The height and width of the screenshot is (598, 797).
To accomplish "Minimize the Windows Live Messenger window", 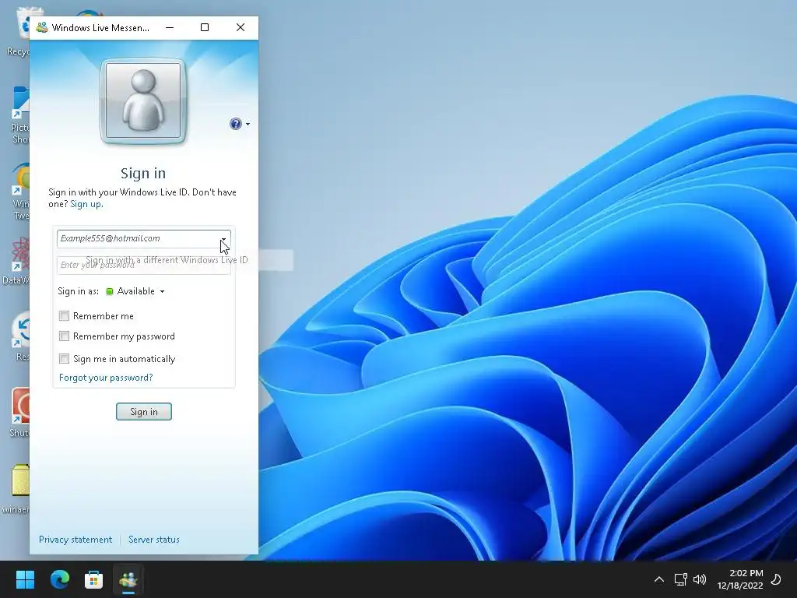I will point(170,27).
